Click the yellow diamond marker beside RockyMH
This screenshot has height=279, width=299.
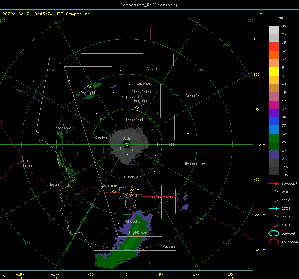coord(89,87)
